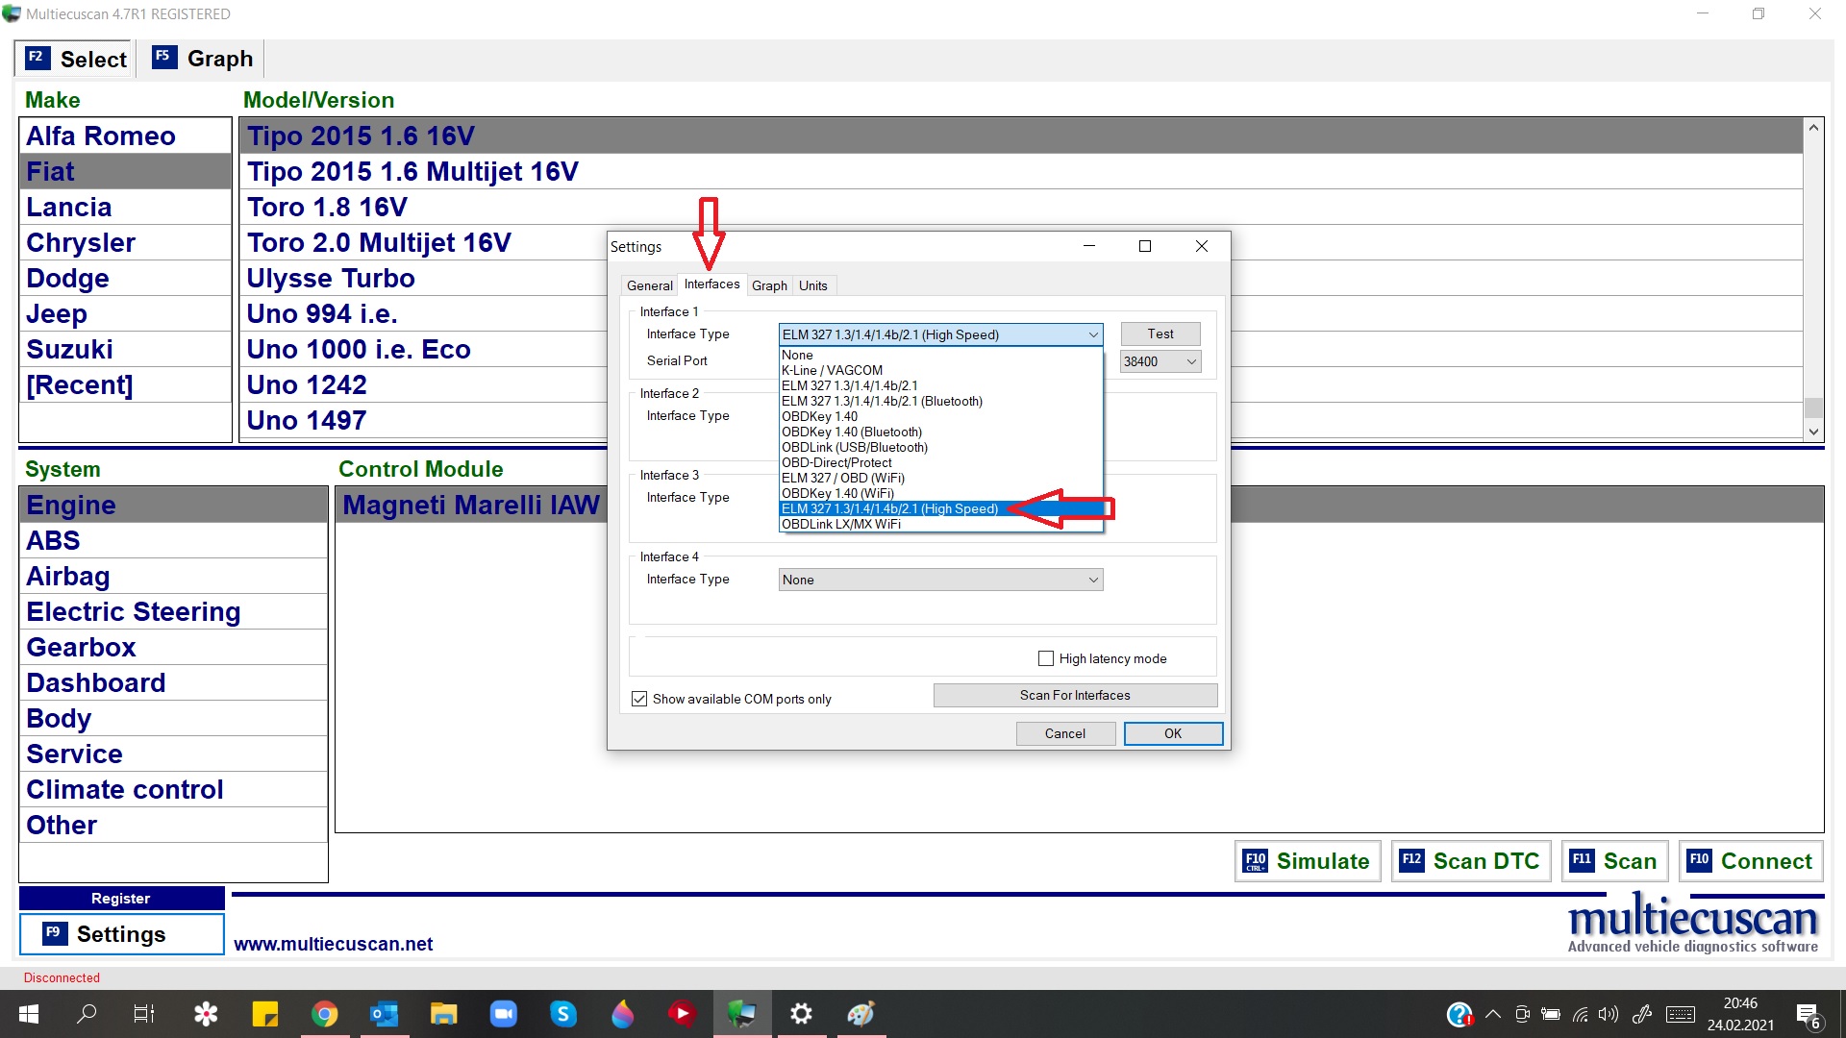This screenshot has height=1038, width=1846.
Task: Switch to the General settings tab
Action: [649, 285]
